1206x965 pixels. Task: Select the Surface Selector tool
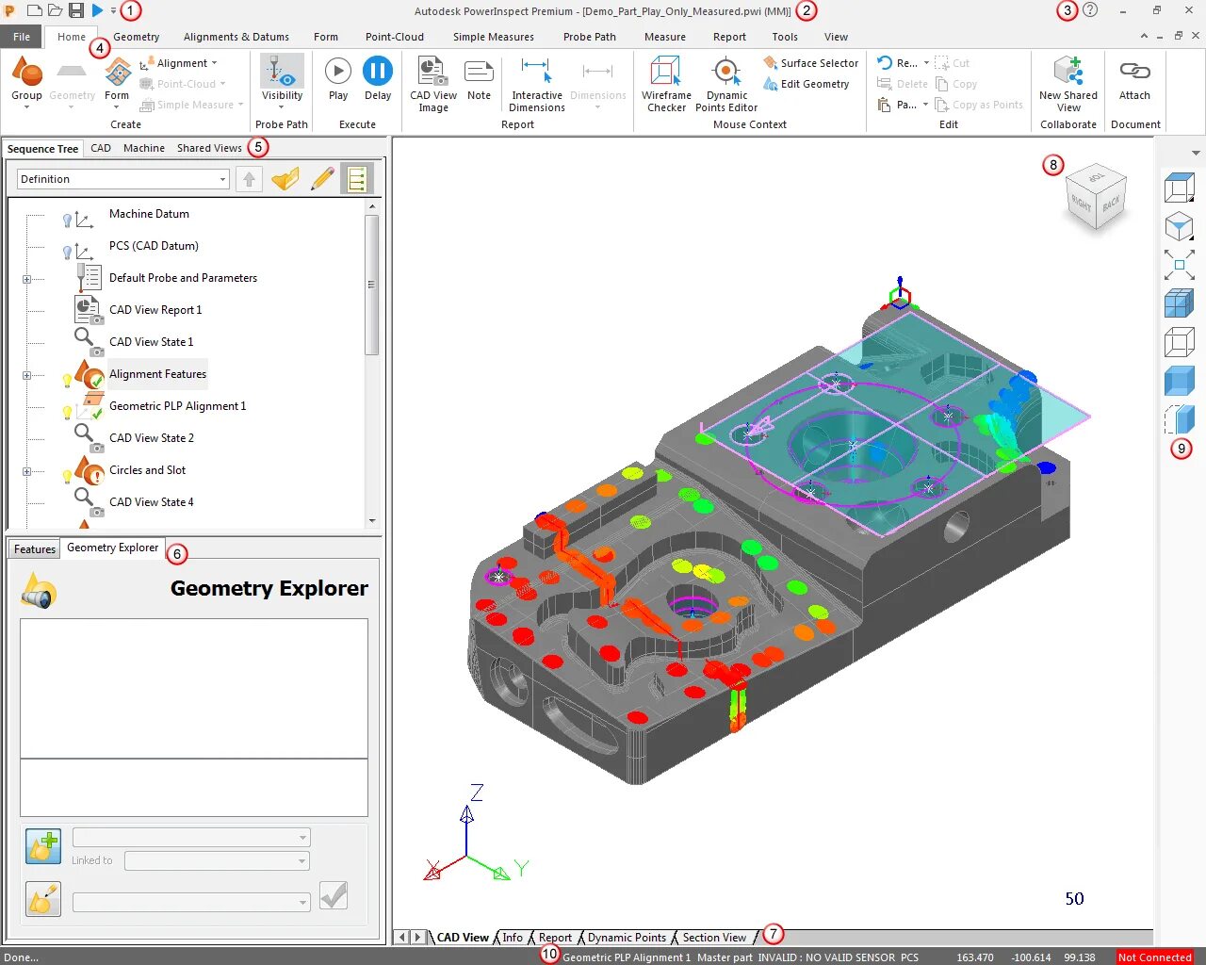(811, 63)
